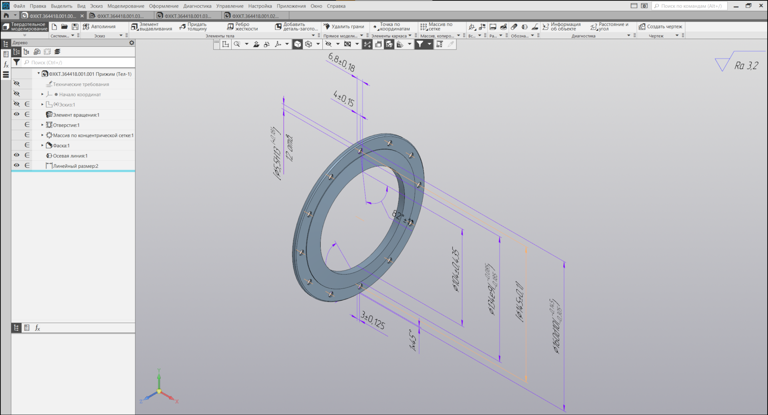This screenshot has height=415, width=768.
Task: Click the Расстояние и угол measurement tool
Action: click(x=609, y=27)
